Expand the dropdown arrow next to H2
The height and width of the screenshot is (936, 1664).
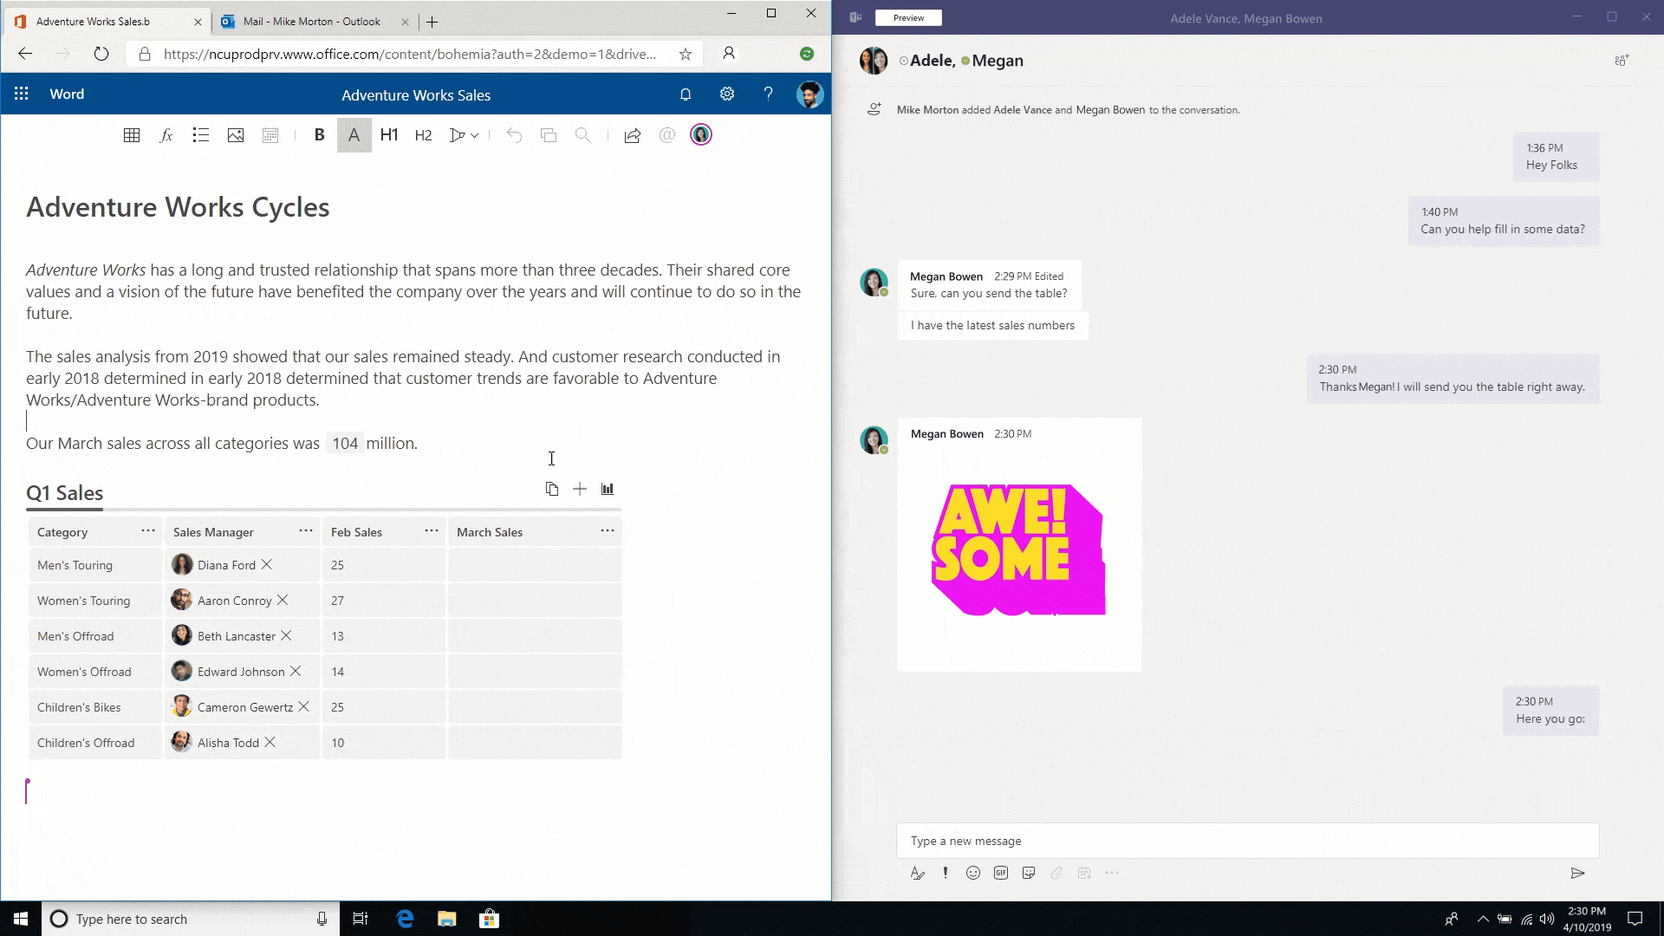(475, 135)
